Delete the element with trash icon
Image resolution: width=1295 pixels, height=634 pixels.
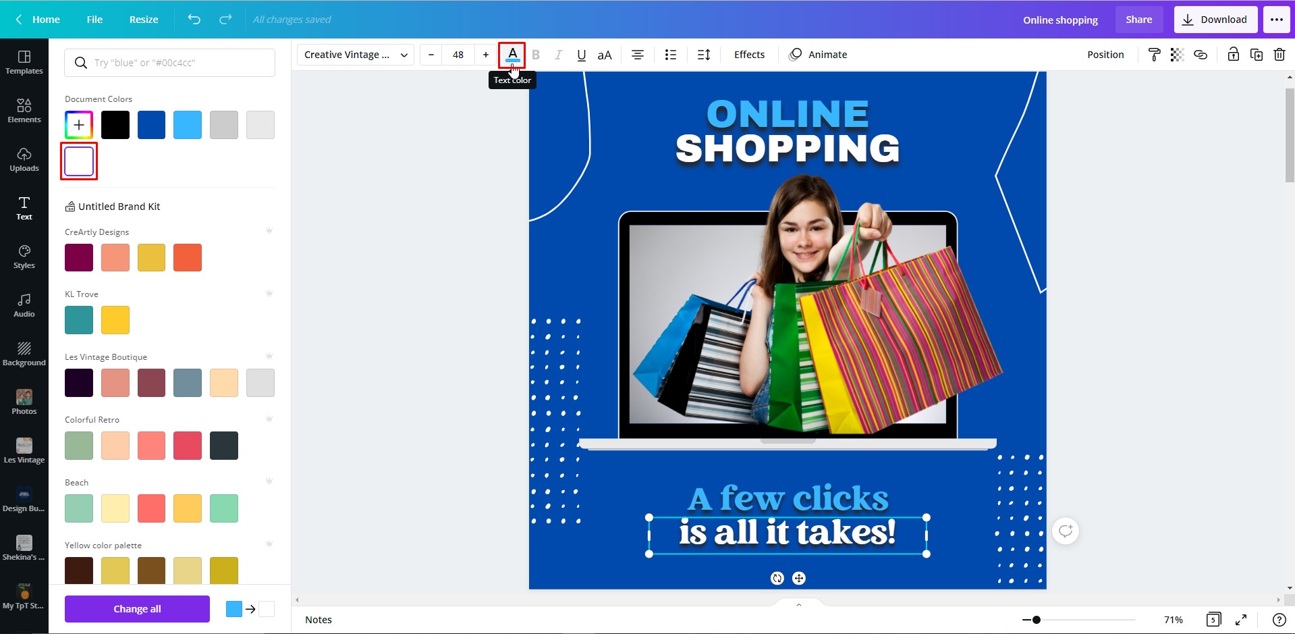pos(1279,55)
